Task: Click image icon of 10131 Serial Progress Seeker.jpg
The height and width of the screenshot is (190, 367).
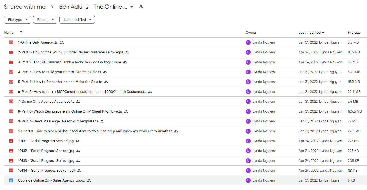Action: (x=11, y=141)
